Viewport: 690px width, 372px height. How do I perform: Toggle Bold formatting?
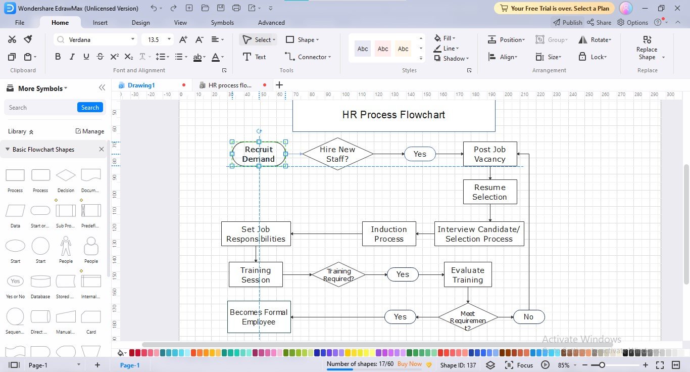[58, 57]
